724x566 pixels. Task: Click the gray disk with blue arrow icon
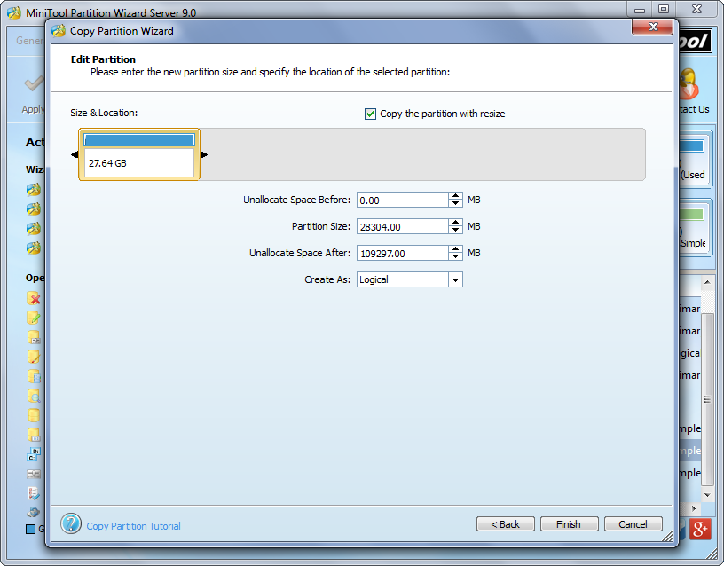click(x=33, y=512)
